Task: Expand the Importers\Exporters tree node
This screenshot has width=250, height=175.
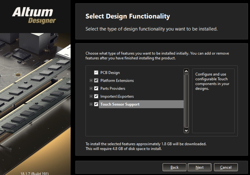Action: [x=91, y=96]
